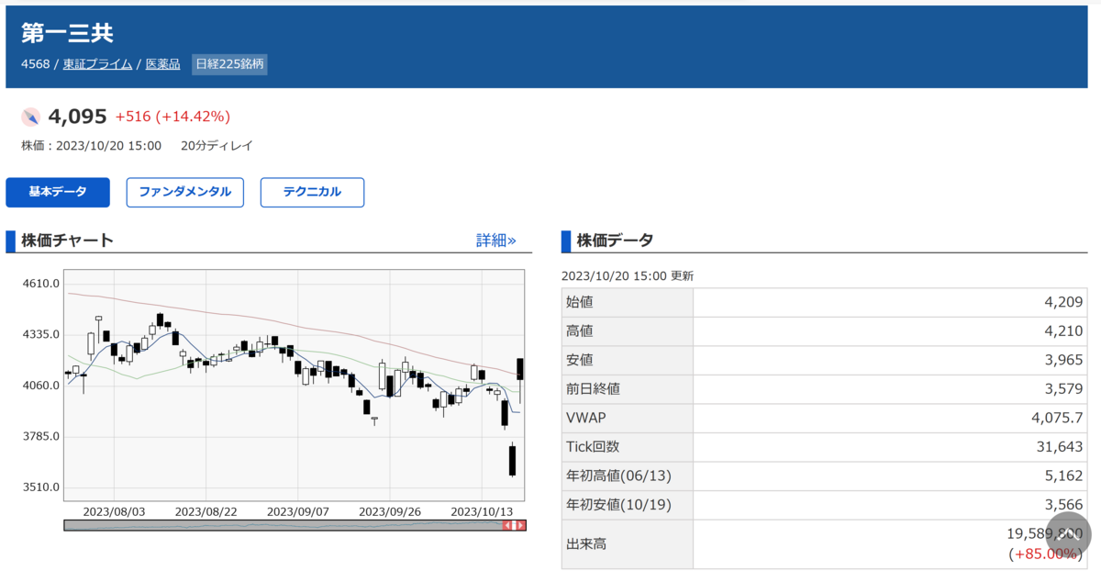Click the 株価チャート section heading
This screenshot has height=571, width=1101.
tap(67, 241)
